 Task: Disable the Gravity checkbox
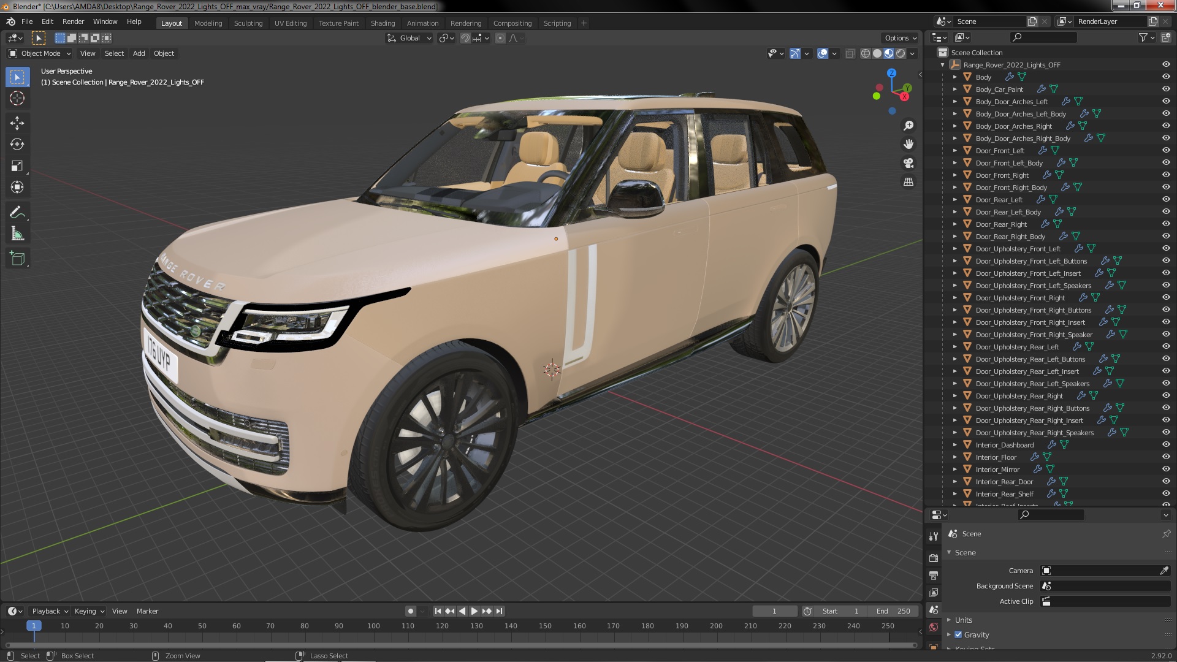(x=958, y=635)
